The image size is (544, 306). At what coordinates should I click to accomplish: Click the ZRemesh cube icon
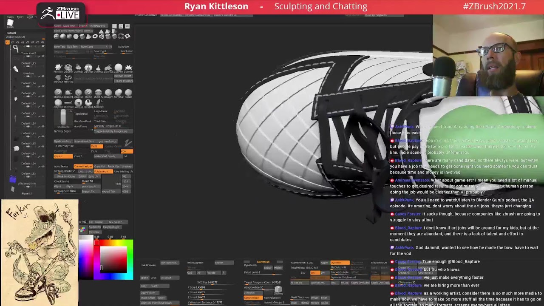point(278,290)
